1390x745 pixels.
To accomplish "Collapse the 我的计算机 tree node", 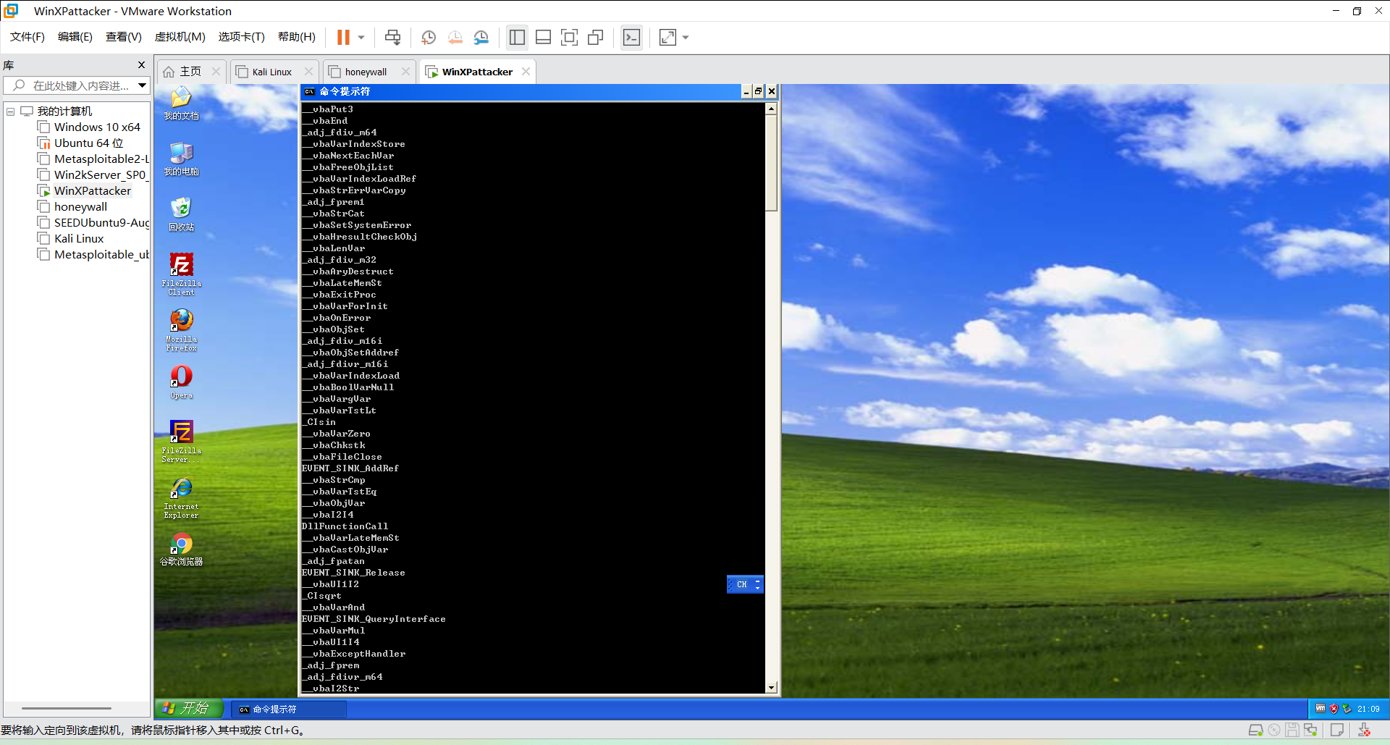I will click(11, 111).
